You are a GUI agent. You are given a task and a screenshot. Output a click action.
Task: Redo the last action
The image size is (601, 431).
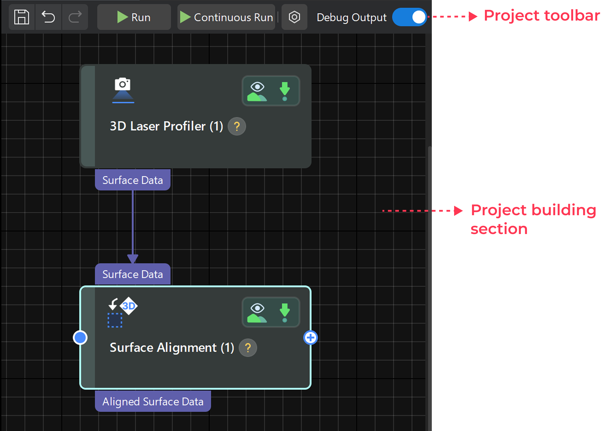point(75,17)
